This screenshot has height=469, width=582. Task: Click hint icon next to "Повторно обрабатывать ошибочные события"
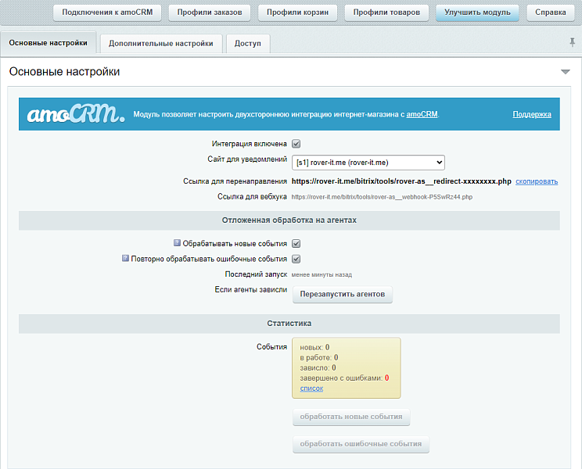125,258
